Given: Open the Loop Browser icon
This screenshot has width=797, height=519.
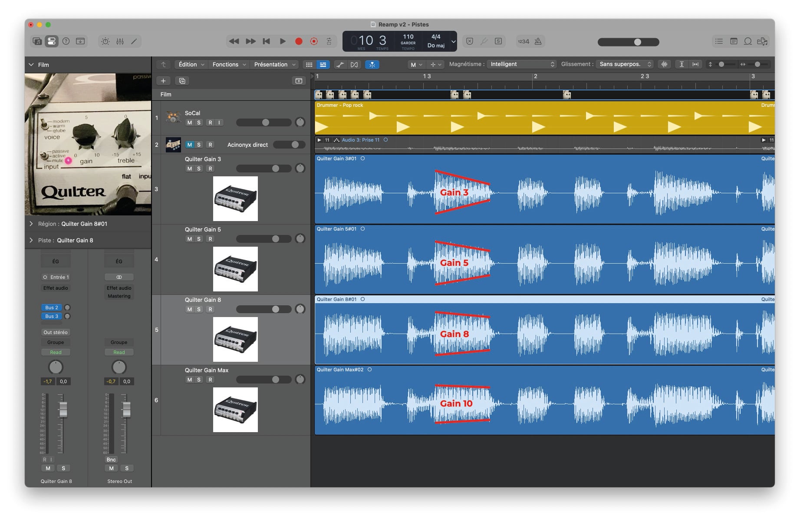Looking at the screenshot, I should (748, 41).
